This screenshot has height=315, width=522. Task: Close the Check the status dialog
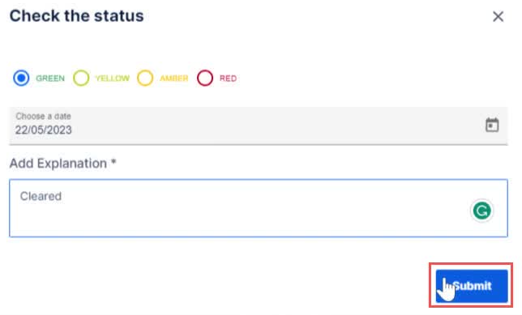498,16
